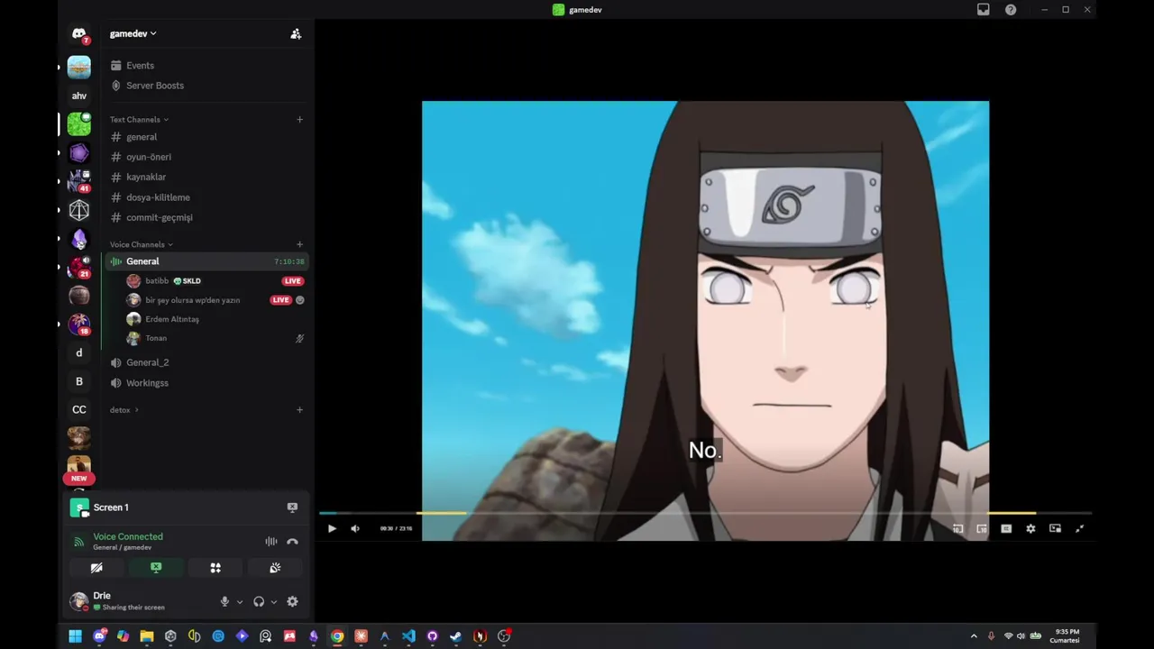1154x649 pixels.
Task: Open File Explorer from the taskbar
Action: click(x=147, y=636)
